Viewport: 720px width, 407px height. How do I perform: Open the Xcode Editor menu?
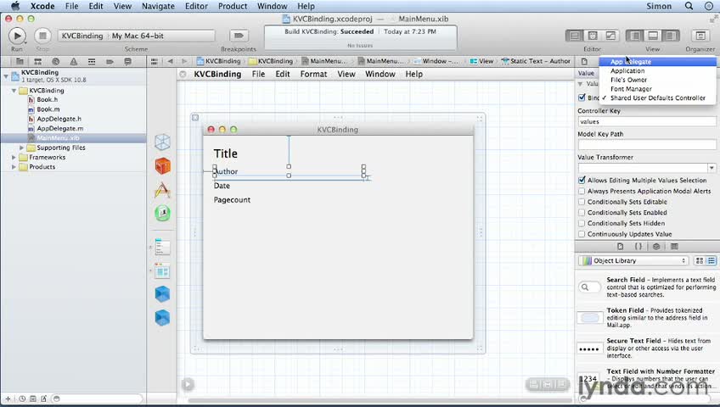pos(196,6)
